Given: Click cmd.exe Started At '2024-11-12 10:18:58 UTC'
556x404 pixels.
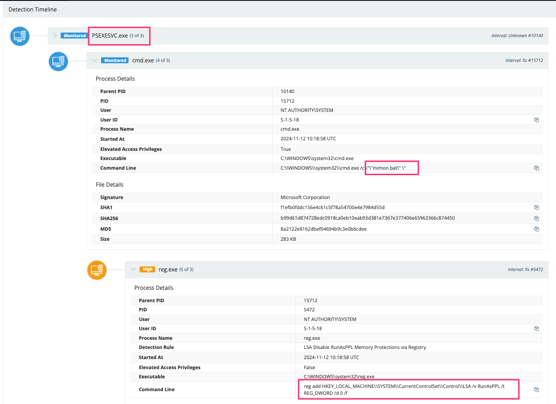Looking at the screenshot, I should coord(308,139).
